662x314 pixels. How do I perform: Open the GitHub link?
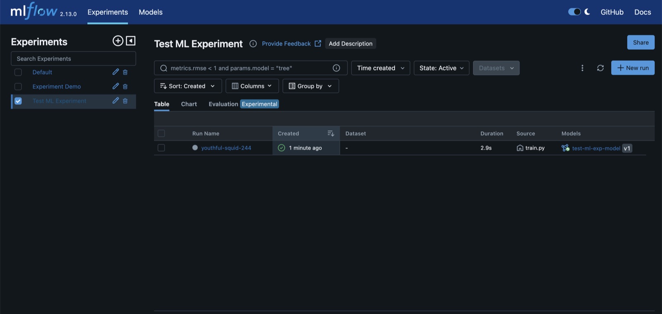pos(612,12)
